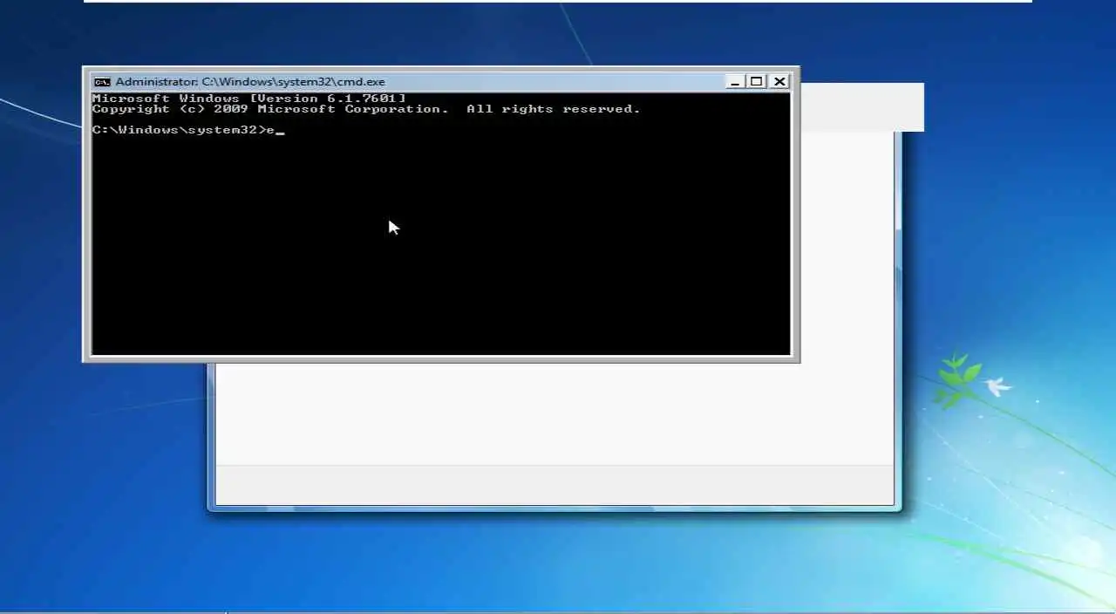
Task: Maximize the Administrator cmd.exe window
Action: [x=757, y=82]
